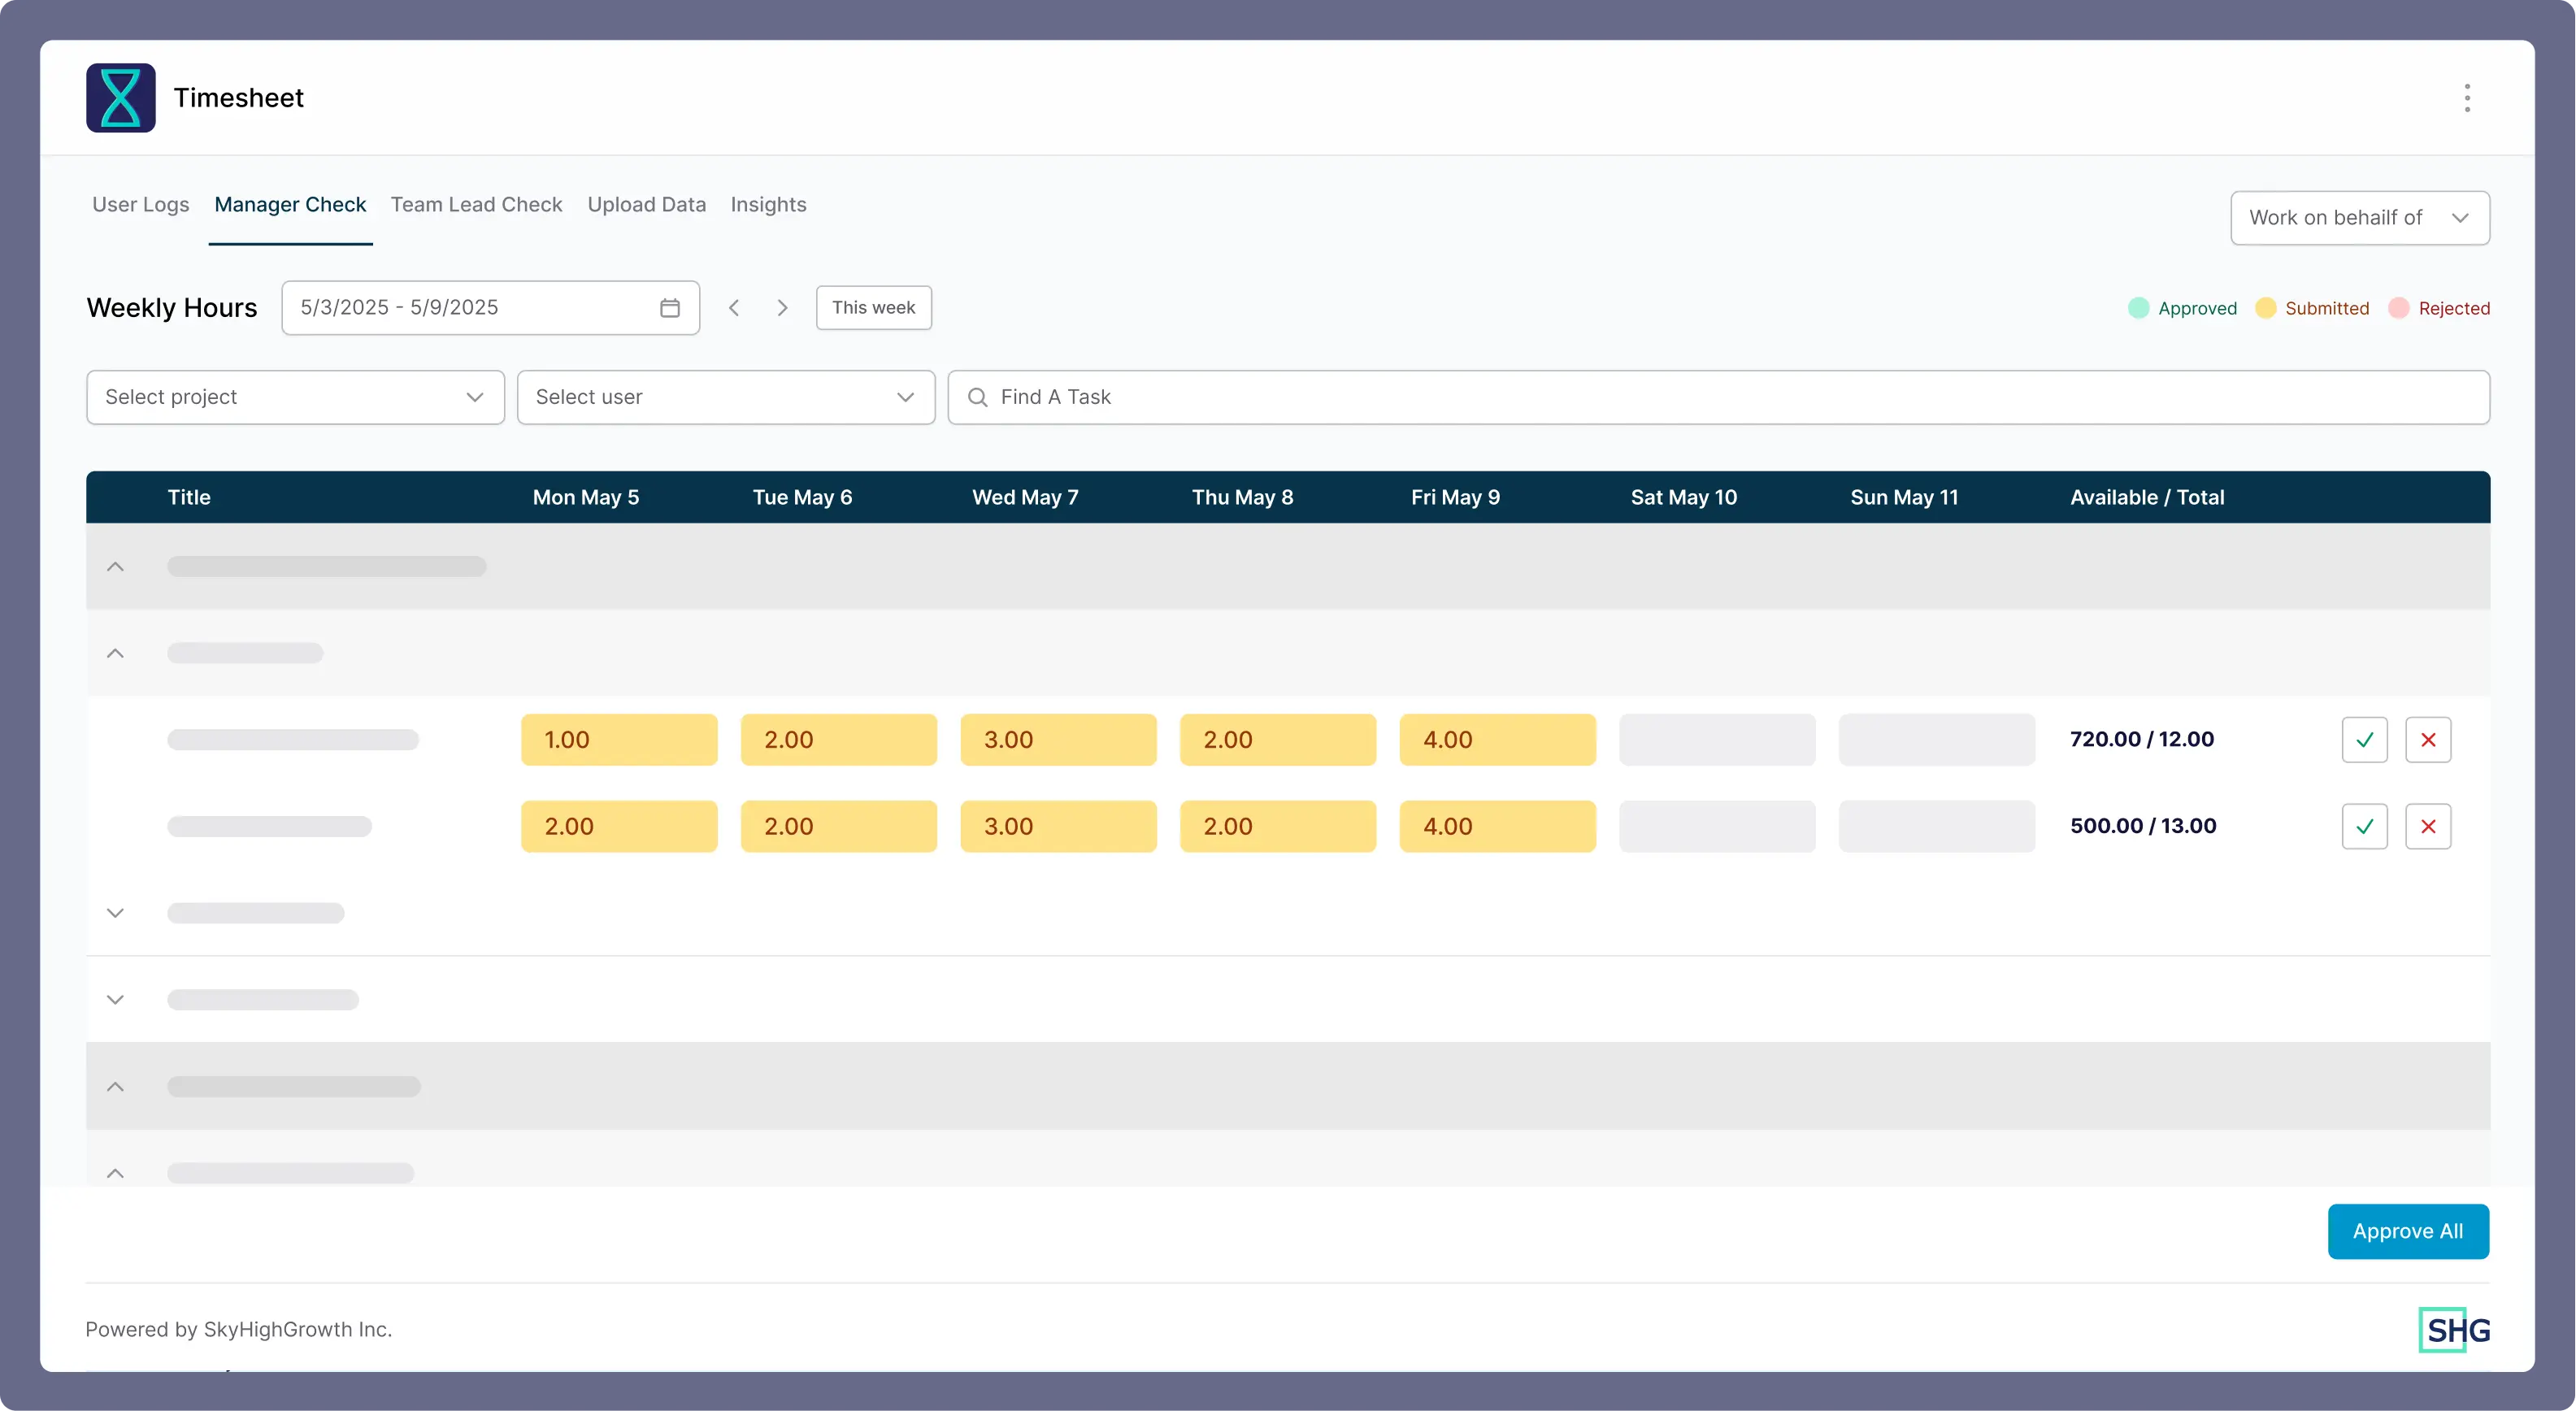Expand the first collapsed row chevron
2576x1411 pixels.
click(x=115, y=913)
